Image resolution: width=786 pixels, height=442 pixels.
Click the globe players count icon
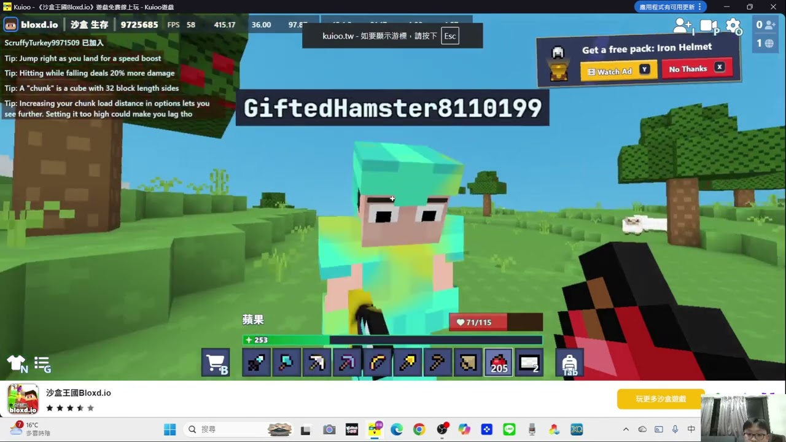tap(766, 43)
